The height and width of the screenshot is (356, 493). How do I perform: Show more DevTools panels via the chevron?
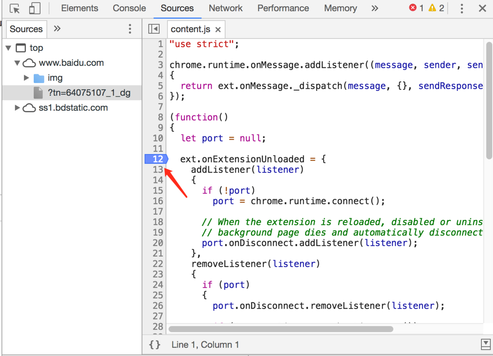[x=375, y=8]
